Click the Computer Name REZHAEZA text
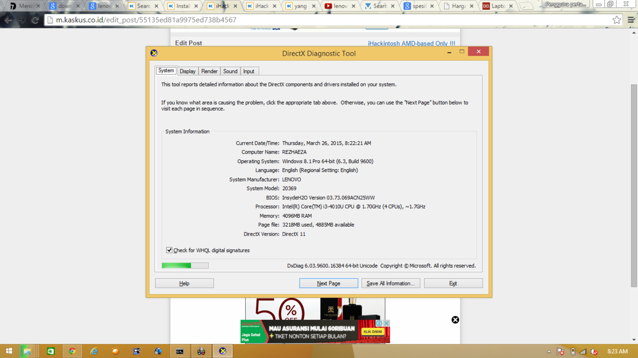638x358 pixels. tap(295, 152)
